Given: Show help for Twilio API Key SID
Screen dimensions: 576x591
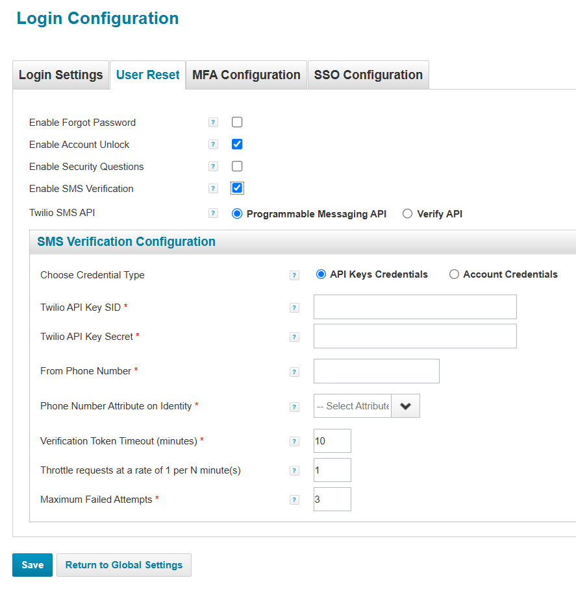Looking at the screenshot, I should pyautogui.click(x=294, y=308).
